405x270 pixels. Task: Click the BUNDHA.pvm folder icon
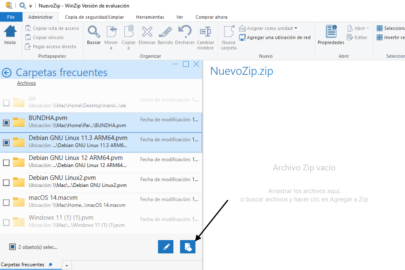click(x=19, y=122)
